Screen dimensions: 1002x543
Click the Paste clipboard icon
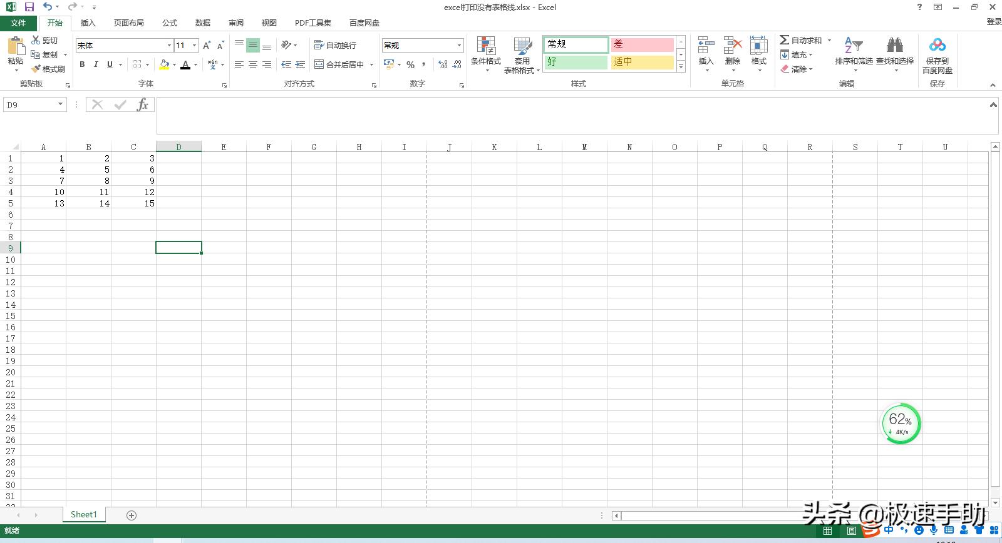tap(15, 46)
